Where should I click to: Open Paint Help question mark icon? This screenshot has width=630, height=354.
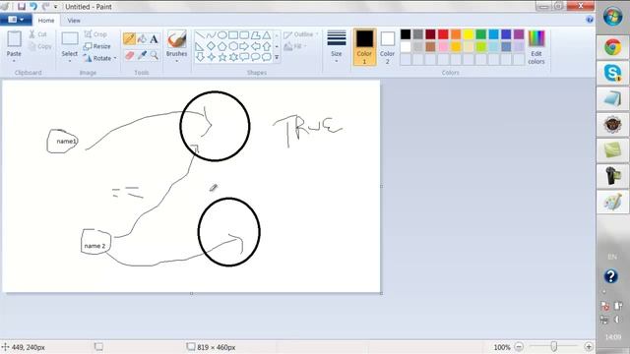(590, 20)
